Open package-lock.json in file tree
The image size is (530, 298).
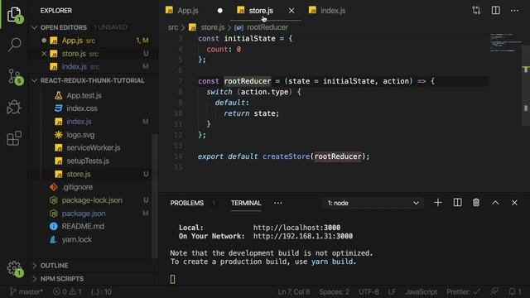pyautogui.click(x=92, y=200)
